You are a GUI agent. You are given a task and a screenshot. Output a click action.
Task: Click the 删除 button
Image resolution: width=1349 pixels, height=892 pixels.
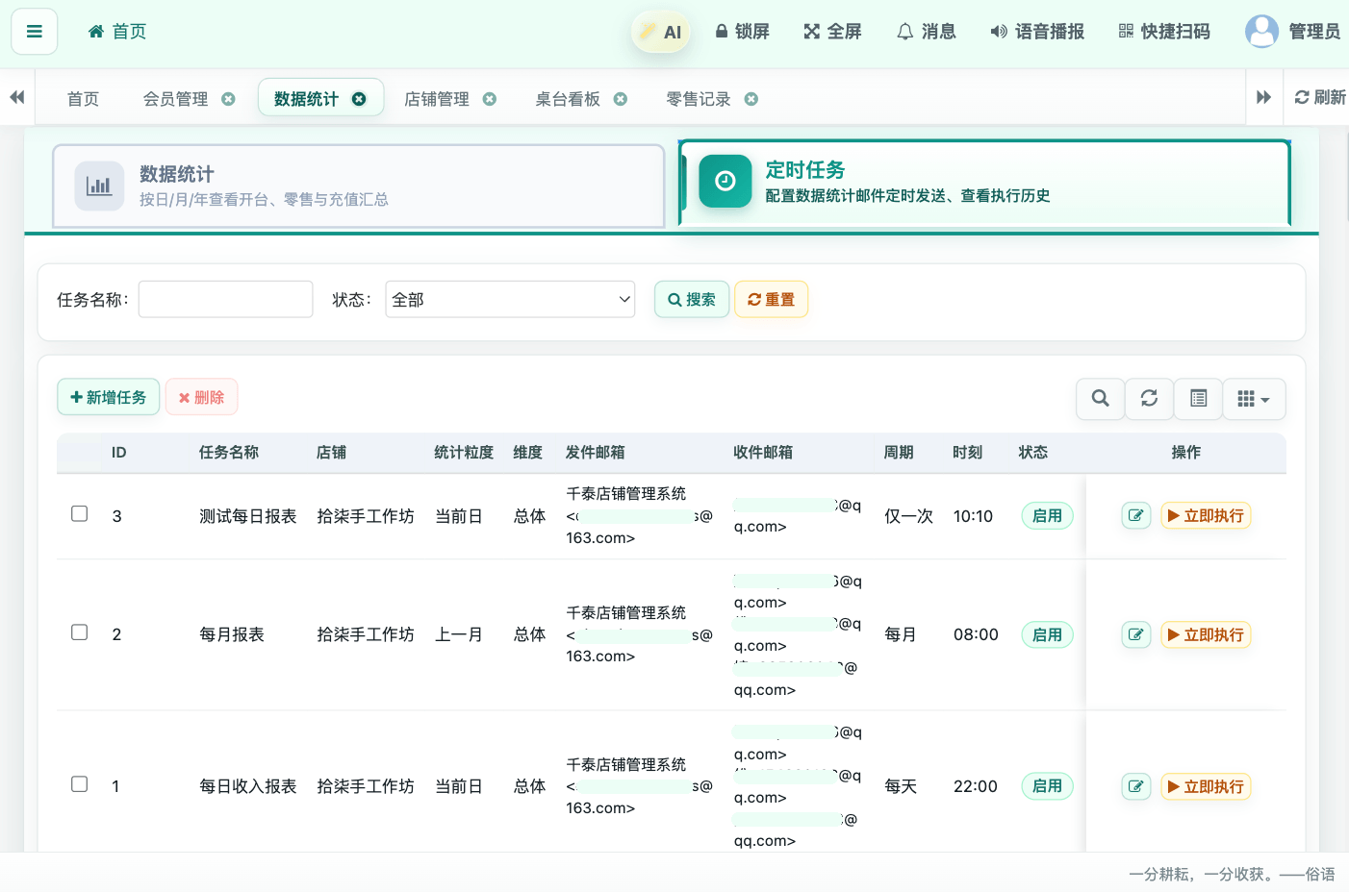[x=201, y=397]
